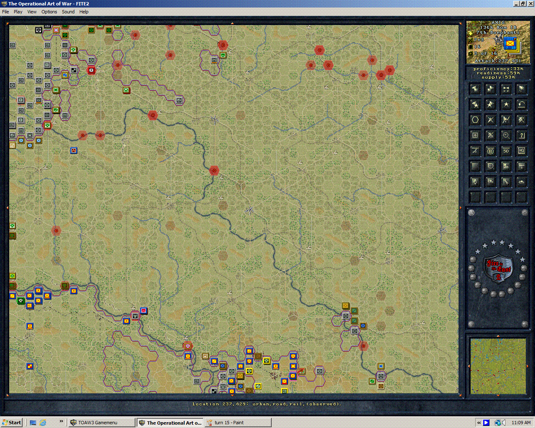Expand the quick launch overflow chevron on taskbar
This screenshot has width=535, height=428.
coord(61,422)
